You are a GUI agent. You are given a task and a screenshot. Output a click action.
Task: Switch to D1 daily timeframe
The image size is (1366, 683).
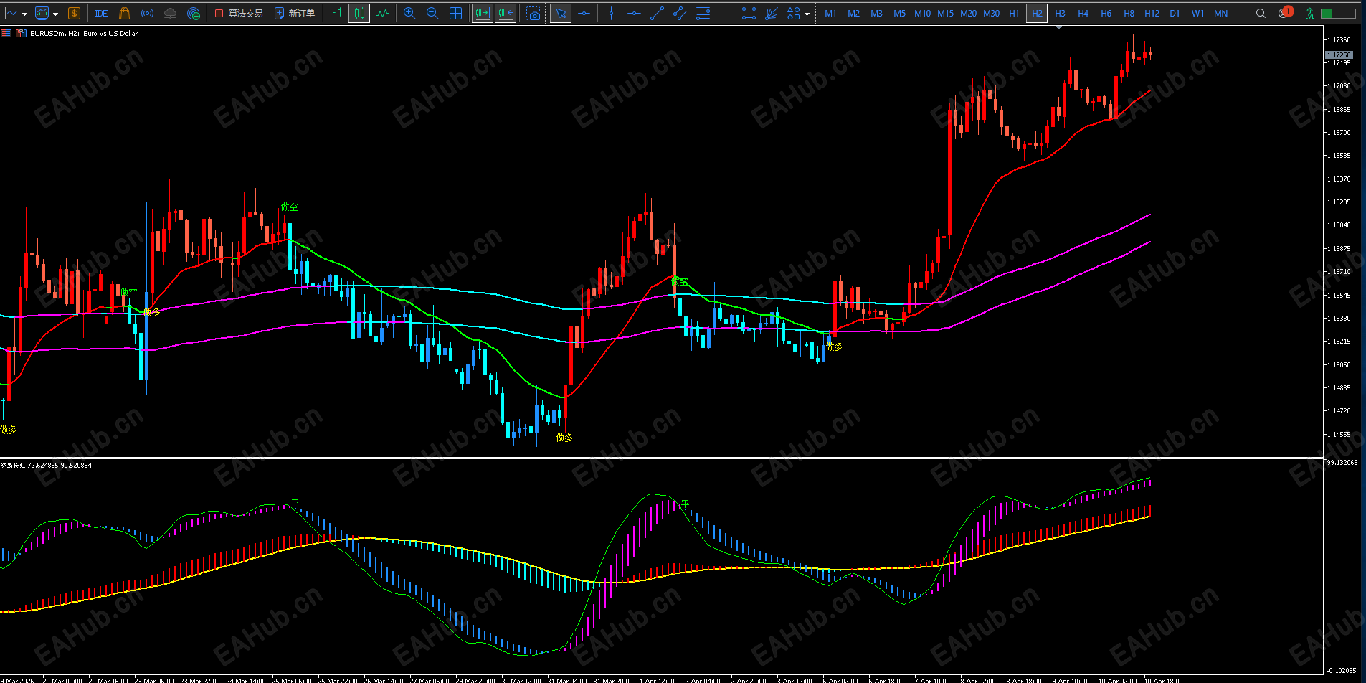click(1175, 13)
